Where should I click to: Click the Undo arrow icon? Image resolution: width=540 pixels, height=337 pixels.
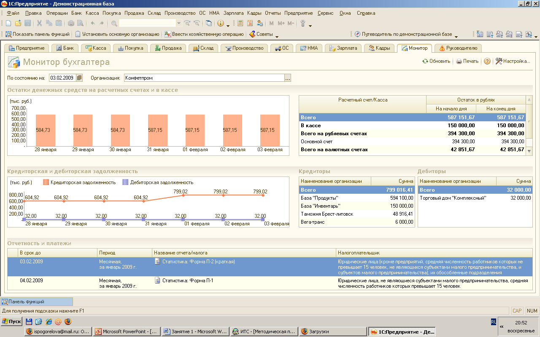pyautogui.click(x=92, y=23)
